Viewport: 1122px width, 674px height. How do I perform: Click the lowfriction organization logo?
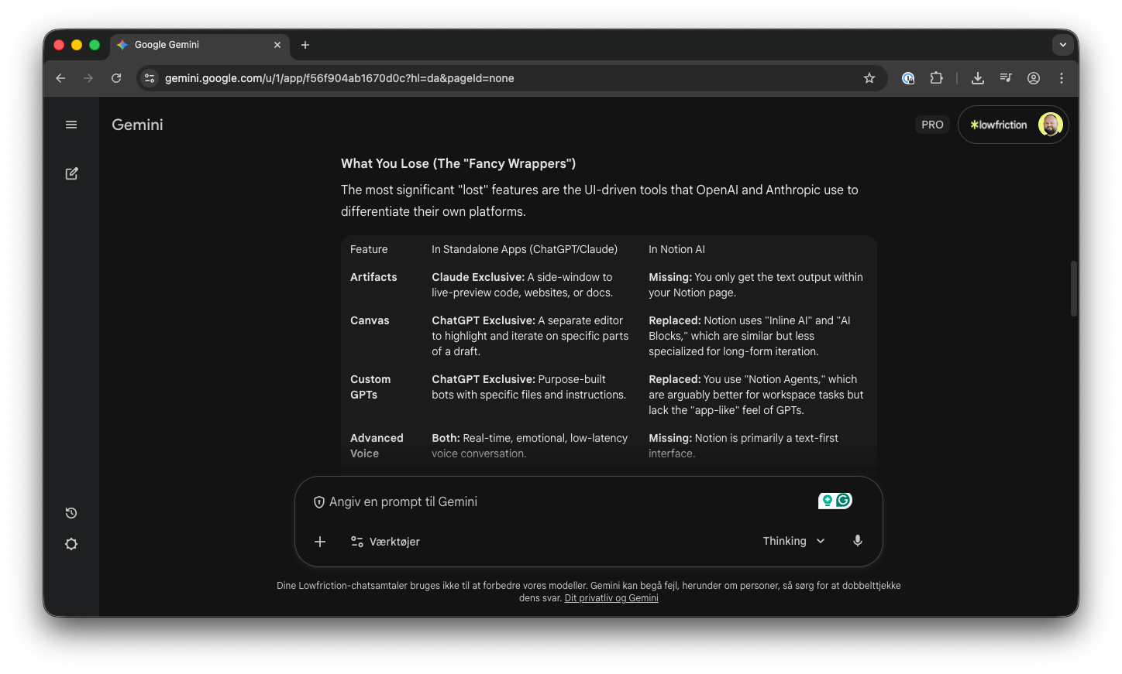click(999, 125)
